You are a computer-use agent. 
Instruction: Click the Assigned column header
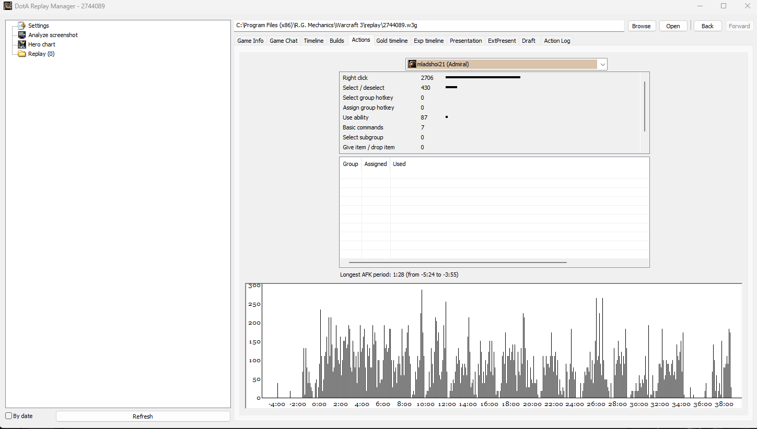pyautogui.click(x=376, y=164)
